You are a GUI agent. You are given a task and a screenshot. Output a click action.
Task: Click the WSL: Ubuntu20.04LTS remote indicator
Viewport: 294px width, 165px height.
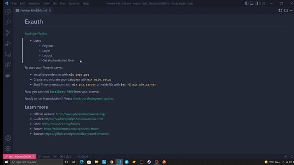[19, 156]
